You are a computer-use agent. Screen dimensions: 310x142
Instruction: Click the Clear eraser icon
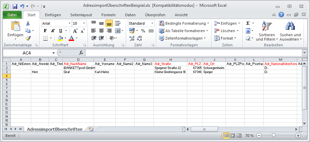[x=248, y=38]
